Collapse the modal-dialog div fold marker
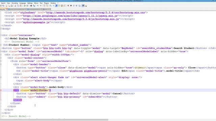 pos(1,54)
